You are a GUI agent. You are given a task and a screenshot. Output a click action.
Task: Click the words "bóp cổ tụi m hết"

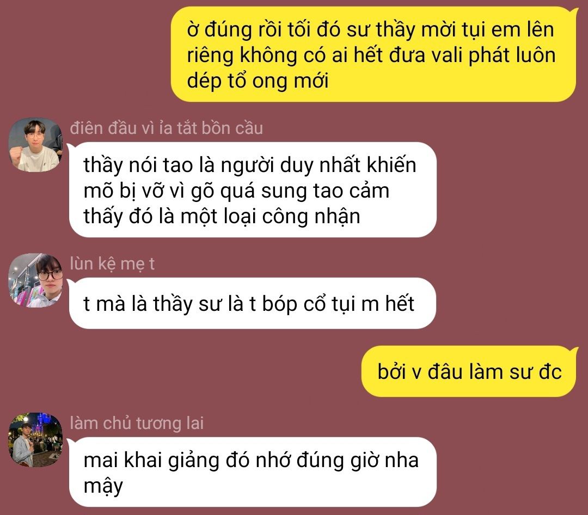(x=338, y=304)
